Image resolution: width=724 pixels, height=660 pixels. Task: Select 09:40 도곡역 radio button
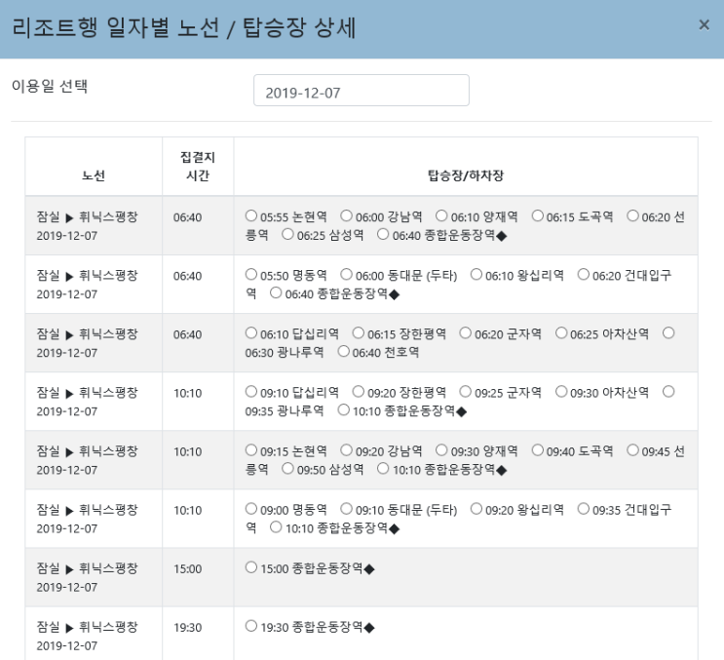[x=538, y=449]
